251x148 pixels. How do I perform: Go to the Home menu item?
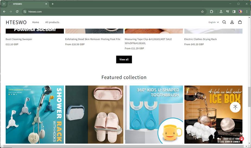click(x=36, y=22)
